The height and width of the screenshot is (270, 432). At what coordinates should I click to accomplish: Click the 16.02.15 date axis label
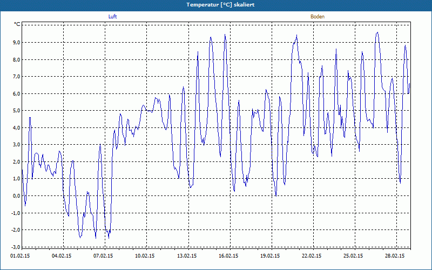click(228, 256)
